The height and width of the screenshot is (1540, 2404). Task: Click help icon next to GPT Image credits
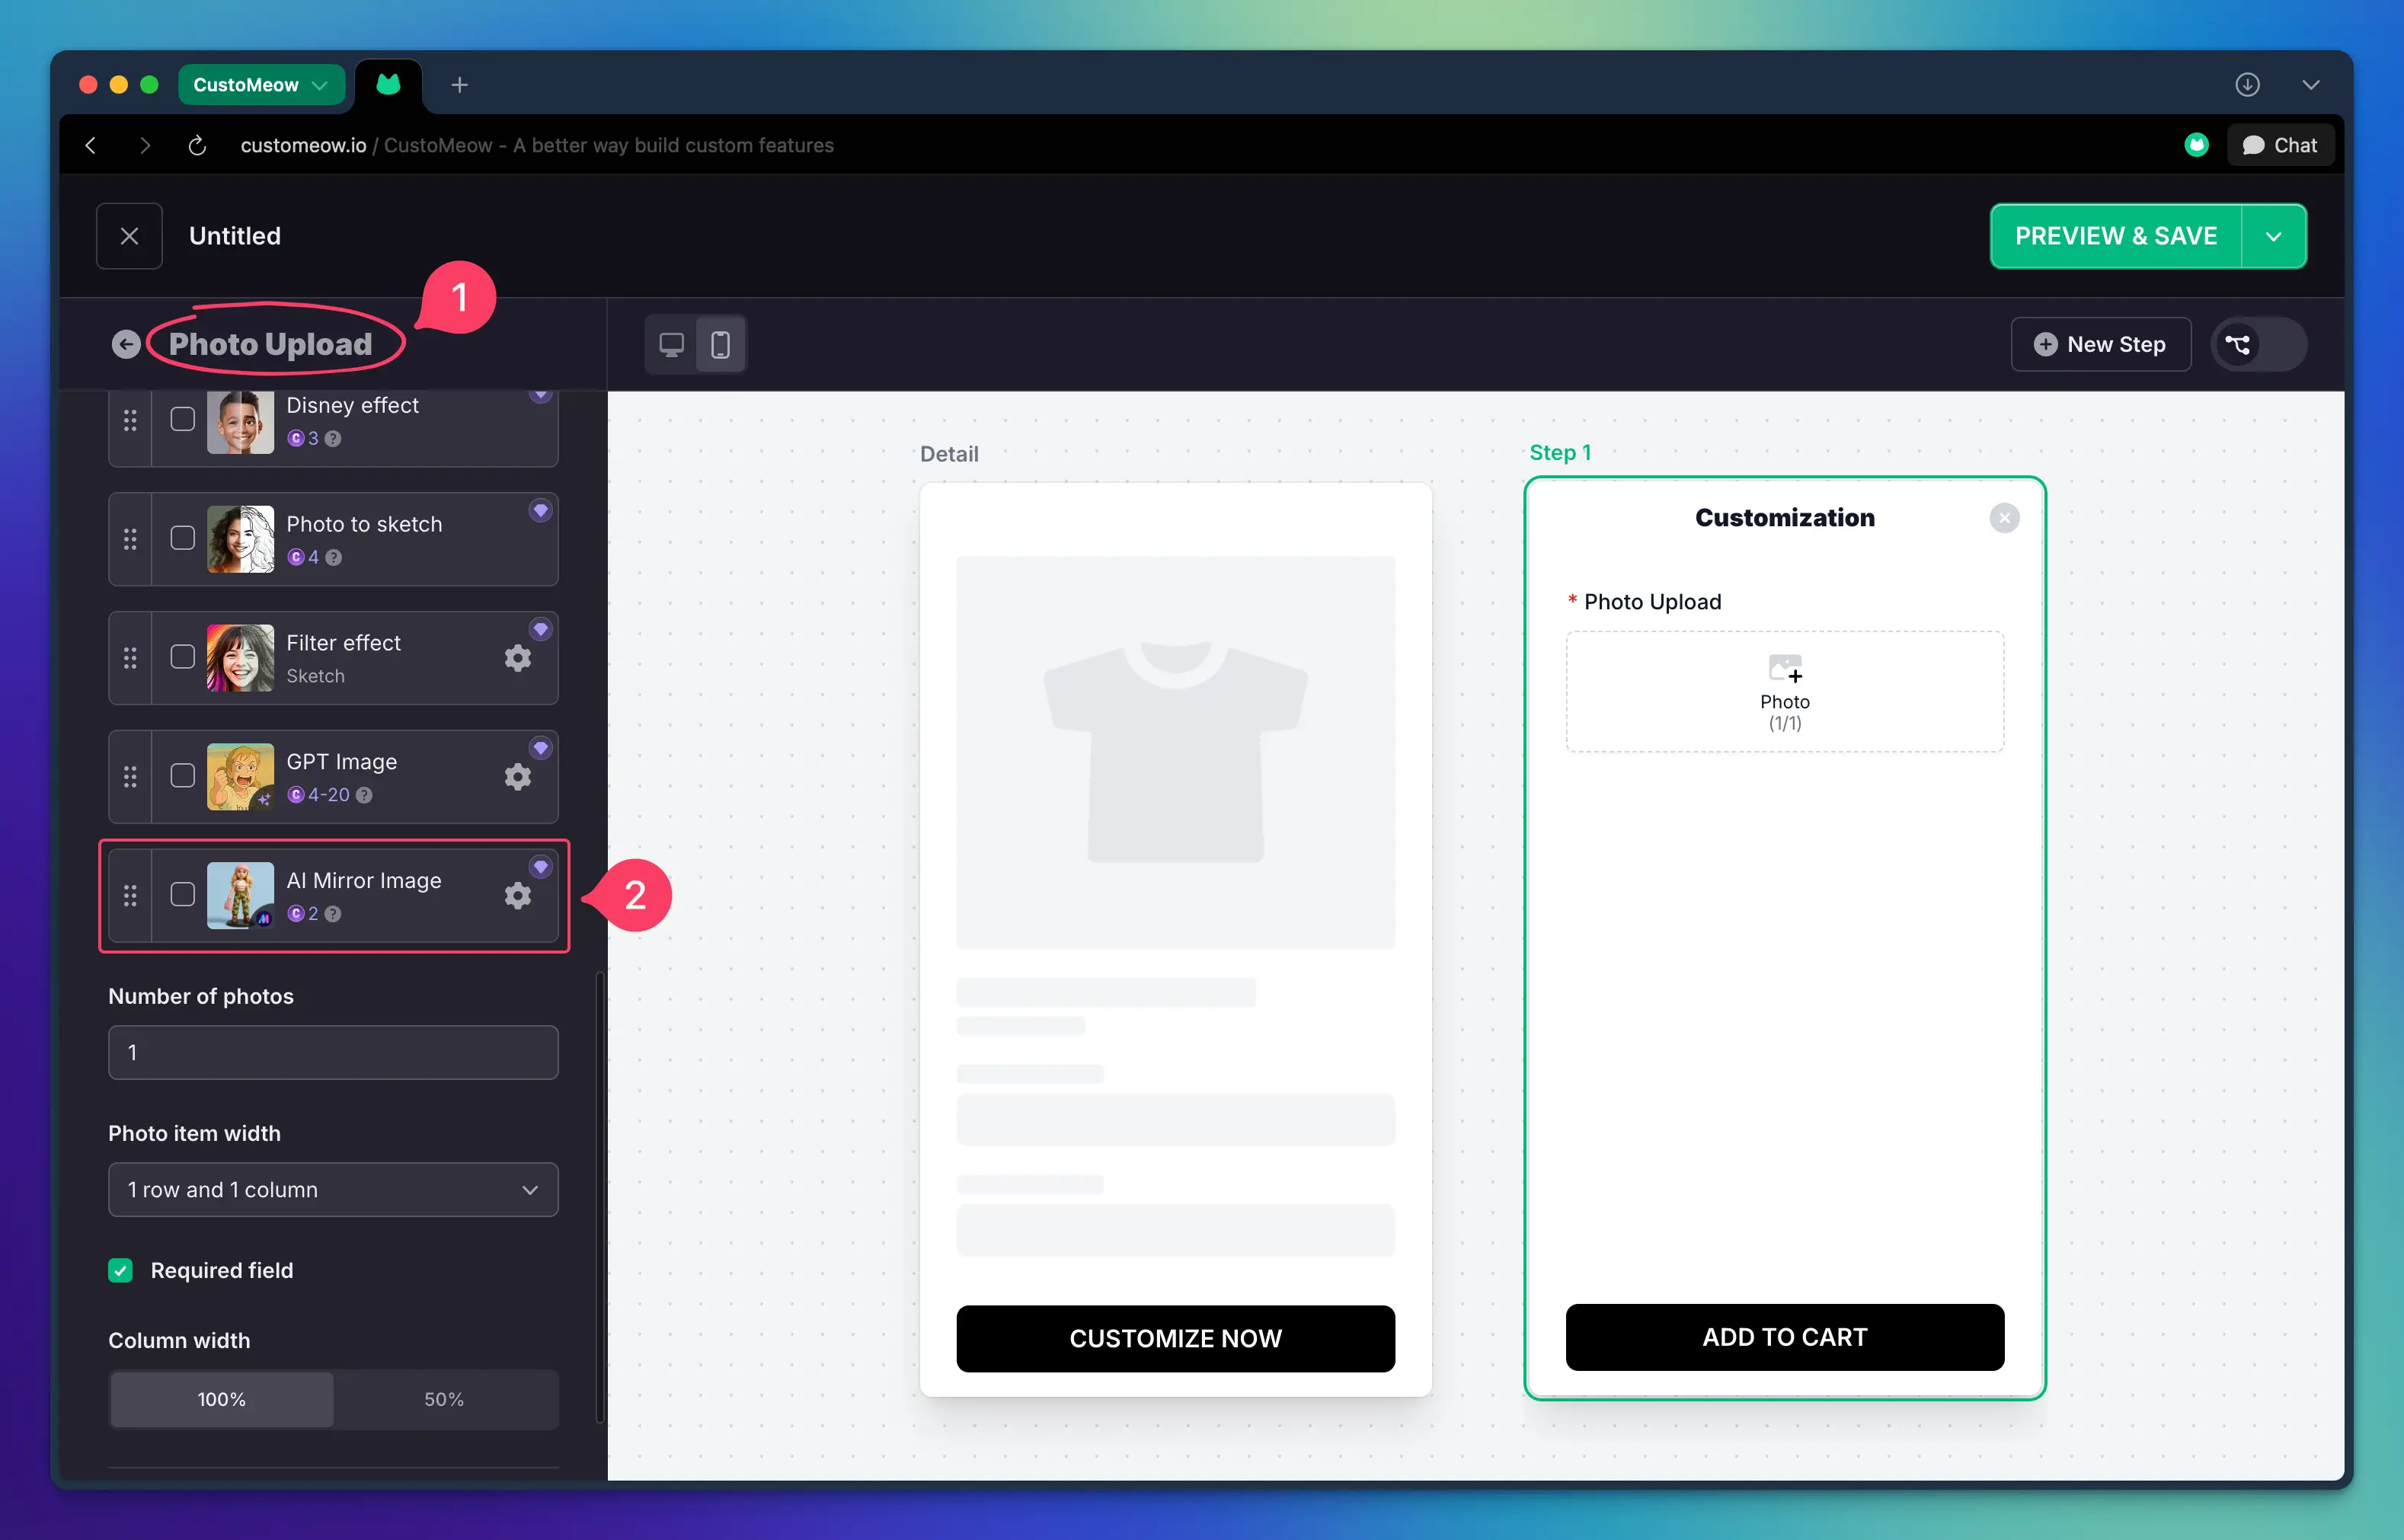pos(365,796)
